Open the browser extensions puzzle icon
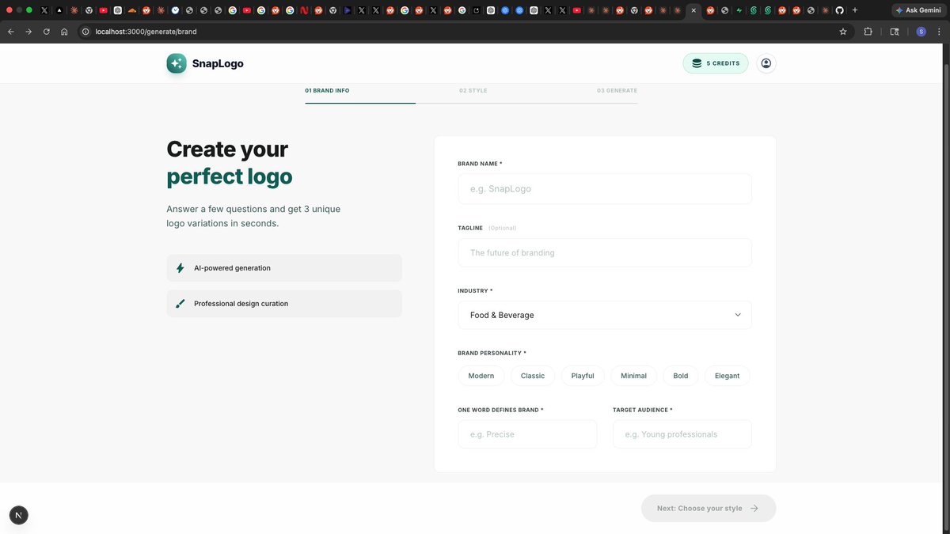The width and height of the screenshot is (950, 534). point(868,32)
